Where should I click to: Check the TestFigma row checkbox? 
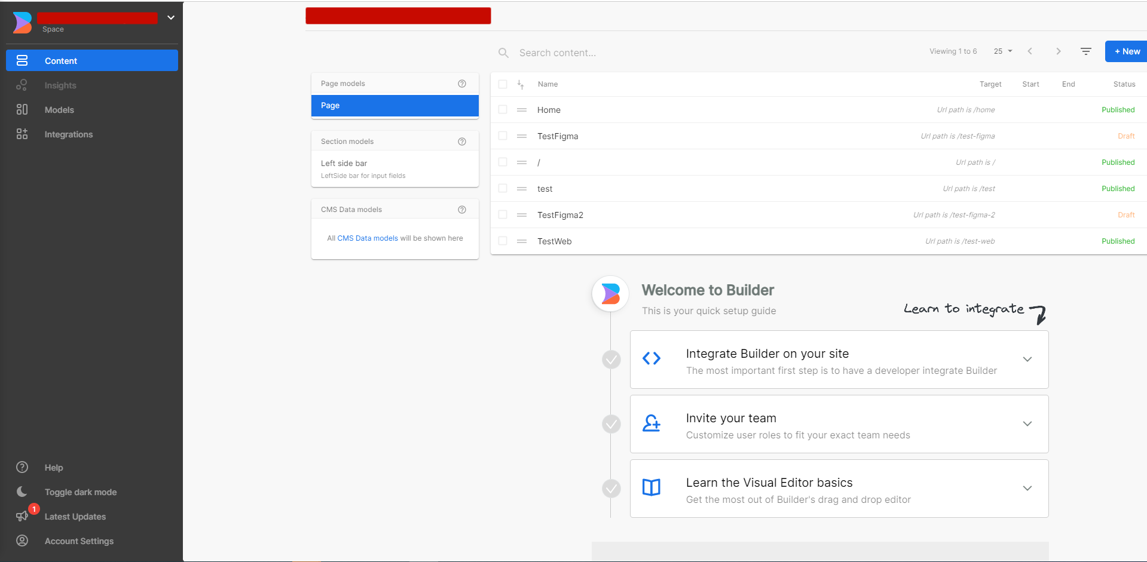(x=503, y=136)
